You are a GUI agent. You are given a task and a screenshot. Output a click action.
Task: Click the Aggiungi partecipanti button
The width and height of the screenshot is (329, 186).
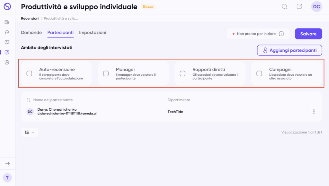pos(289,50)
